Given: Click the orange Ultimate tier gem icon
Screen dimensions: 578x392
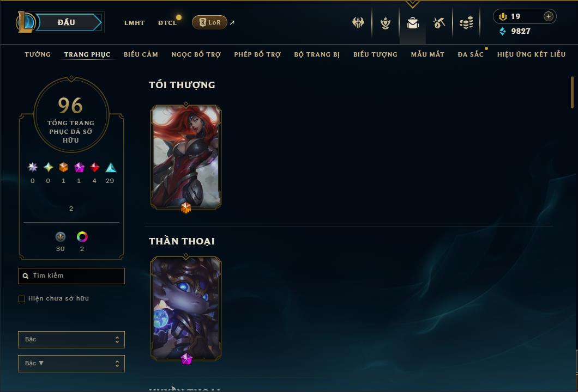Looking at the screenshot, I should (63, 168).
